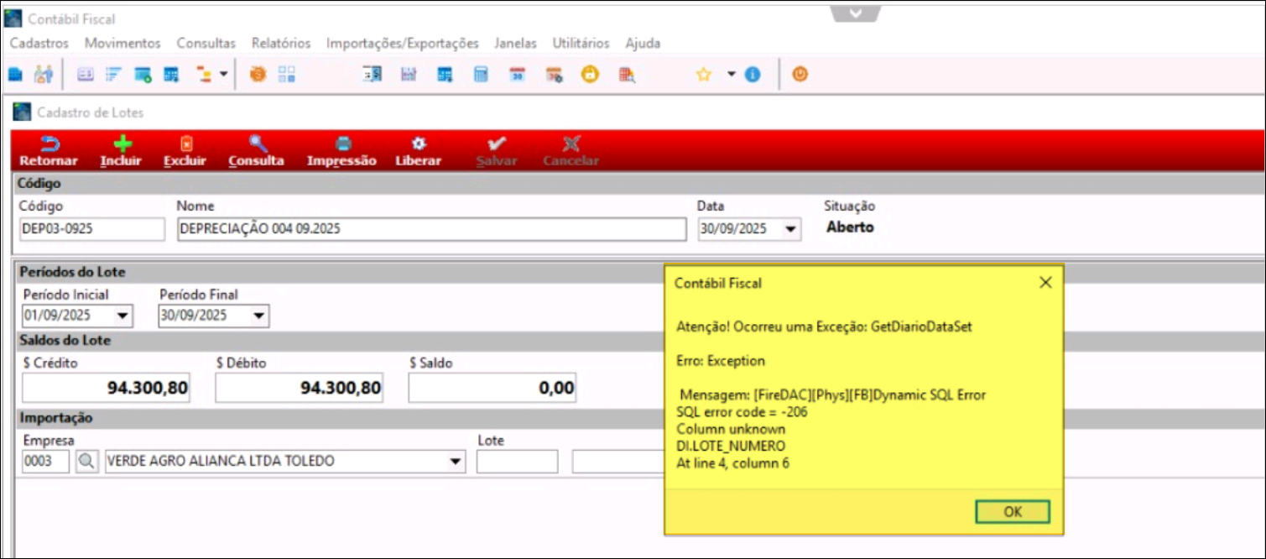Screen dimensions: 1266x559
Task: Click the Liberar gear icon
Action: 418,151
